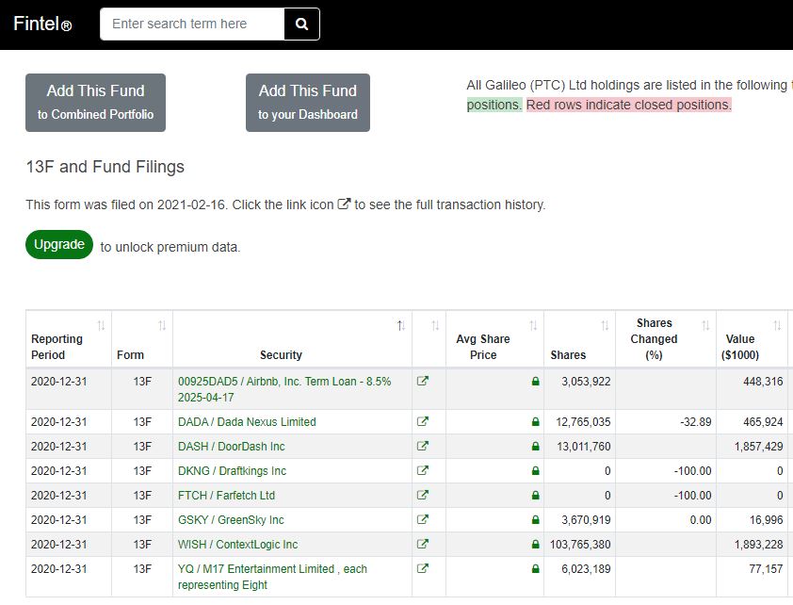Go to Fintel home via logo

click(42, 25)
